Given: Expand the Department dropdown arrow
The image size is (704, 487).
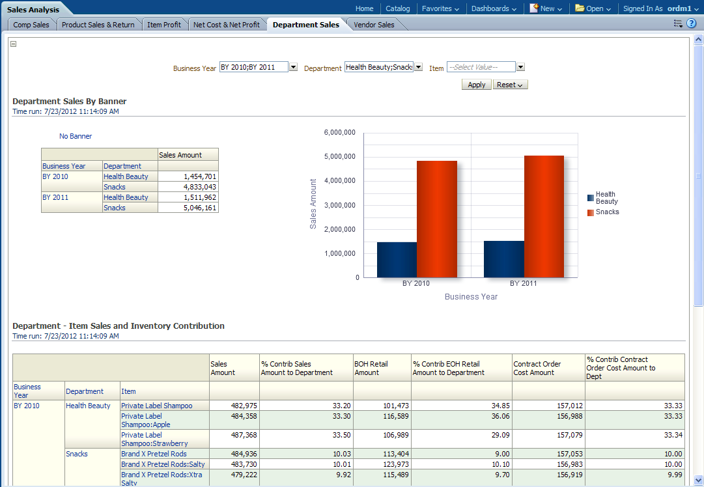Looking at the screenshot, I should point(418,67).
